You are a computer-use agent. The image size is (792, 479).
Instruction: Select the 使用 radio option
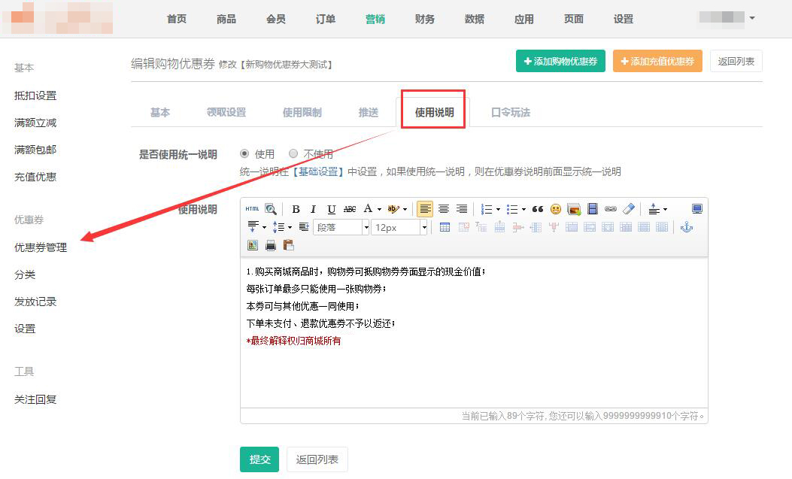tap(244, 153)
